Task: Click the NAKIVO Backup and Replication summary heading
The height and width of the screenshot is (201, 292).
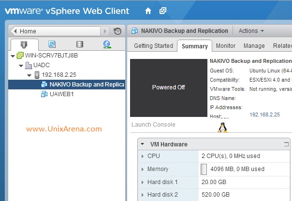Action: (250, 61)
